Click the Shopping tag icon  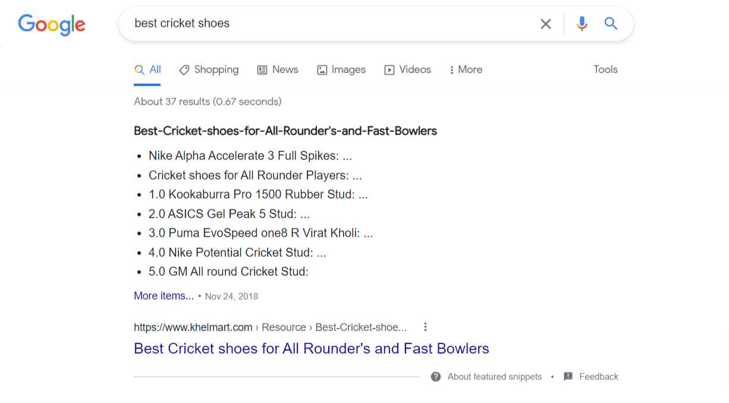click(184, 70)
